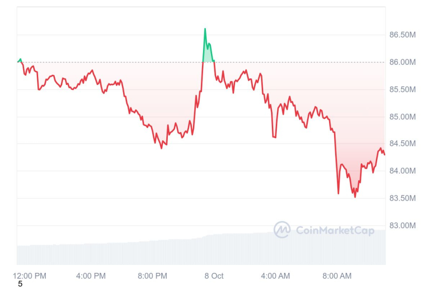The width and height of the screenshot is (432, 288).
Task: Select the 8:00 AM time axis label
Action: (x=337, y=275)
